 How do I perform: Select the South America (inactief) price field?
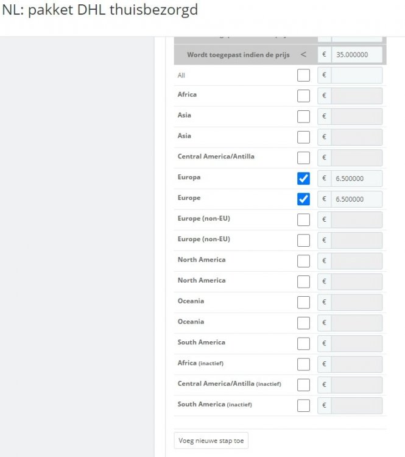tap(357, 406)
